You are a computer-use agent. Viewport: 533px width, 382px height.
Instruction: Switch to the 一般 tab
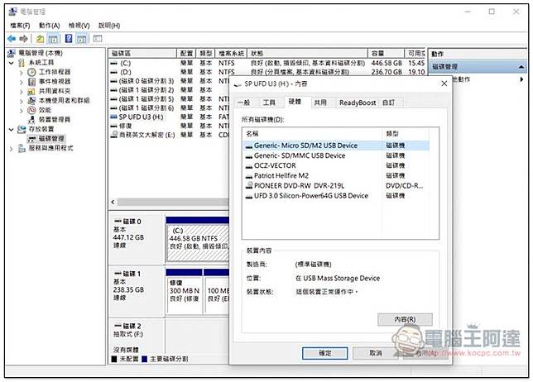pos(244,103)
